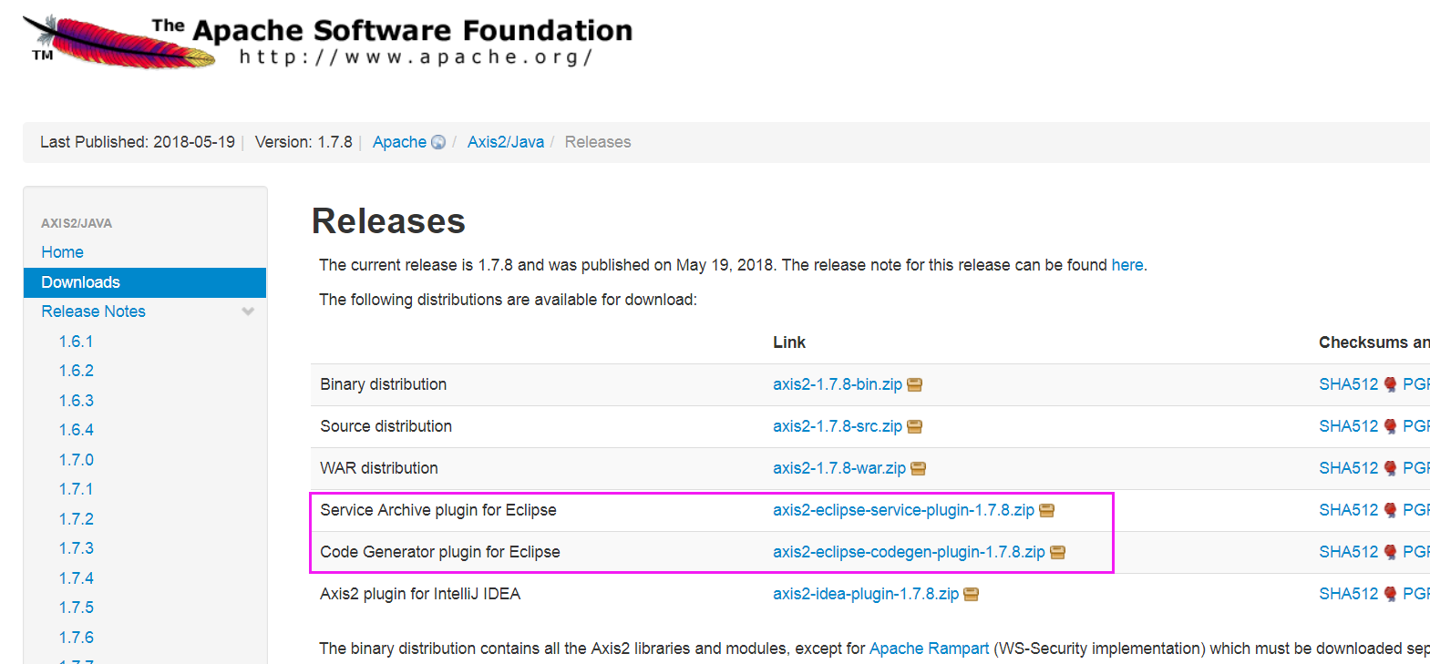The image size is (1430, 664).
Task: Click the seal icon in Code Generator plugin row
Action: (x=1391, y=552)
